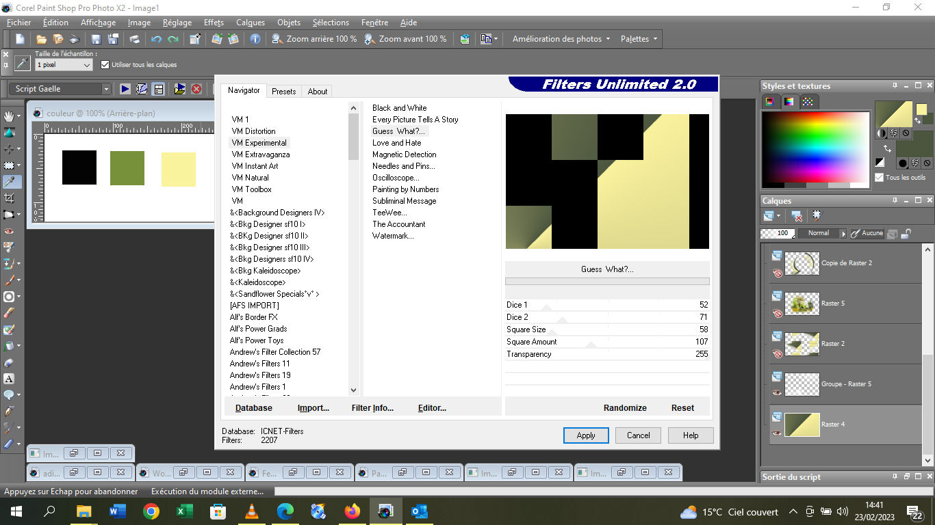Click the Apply button
935x525 pixels.
586,435
